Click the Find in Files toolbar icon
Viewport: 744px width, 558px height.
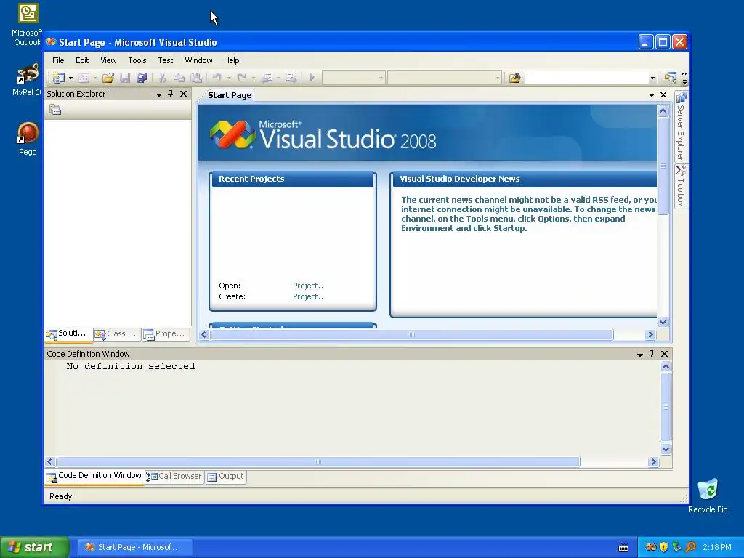(x=515, y=78)
